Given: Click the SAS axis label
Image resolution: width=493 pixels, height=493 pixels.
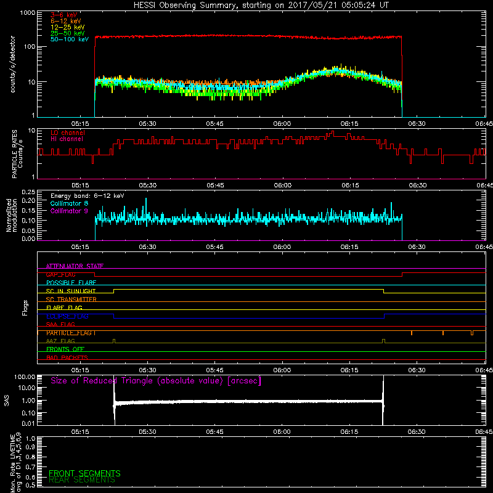Looking at the screenshot, I should (x=7, y=401).
